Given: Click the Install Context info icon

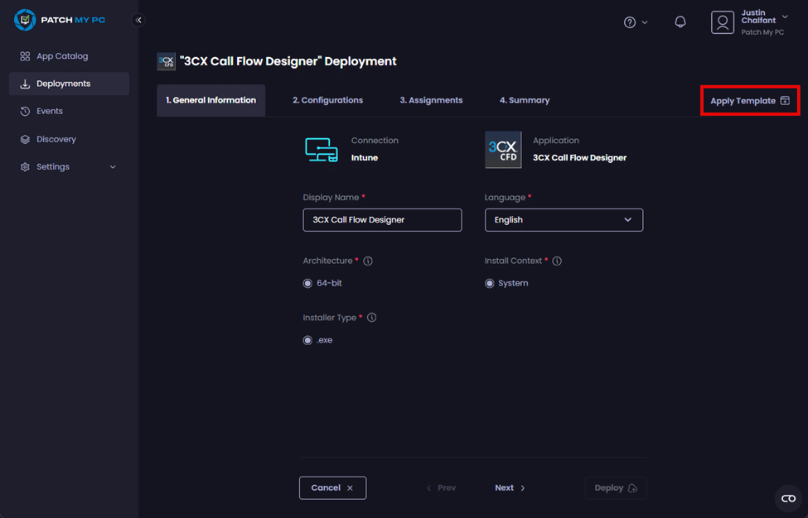Looking at the screenshot, I should point(557,261).
